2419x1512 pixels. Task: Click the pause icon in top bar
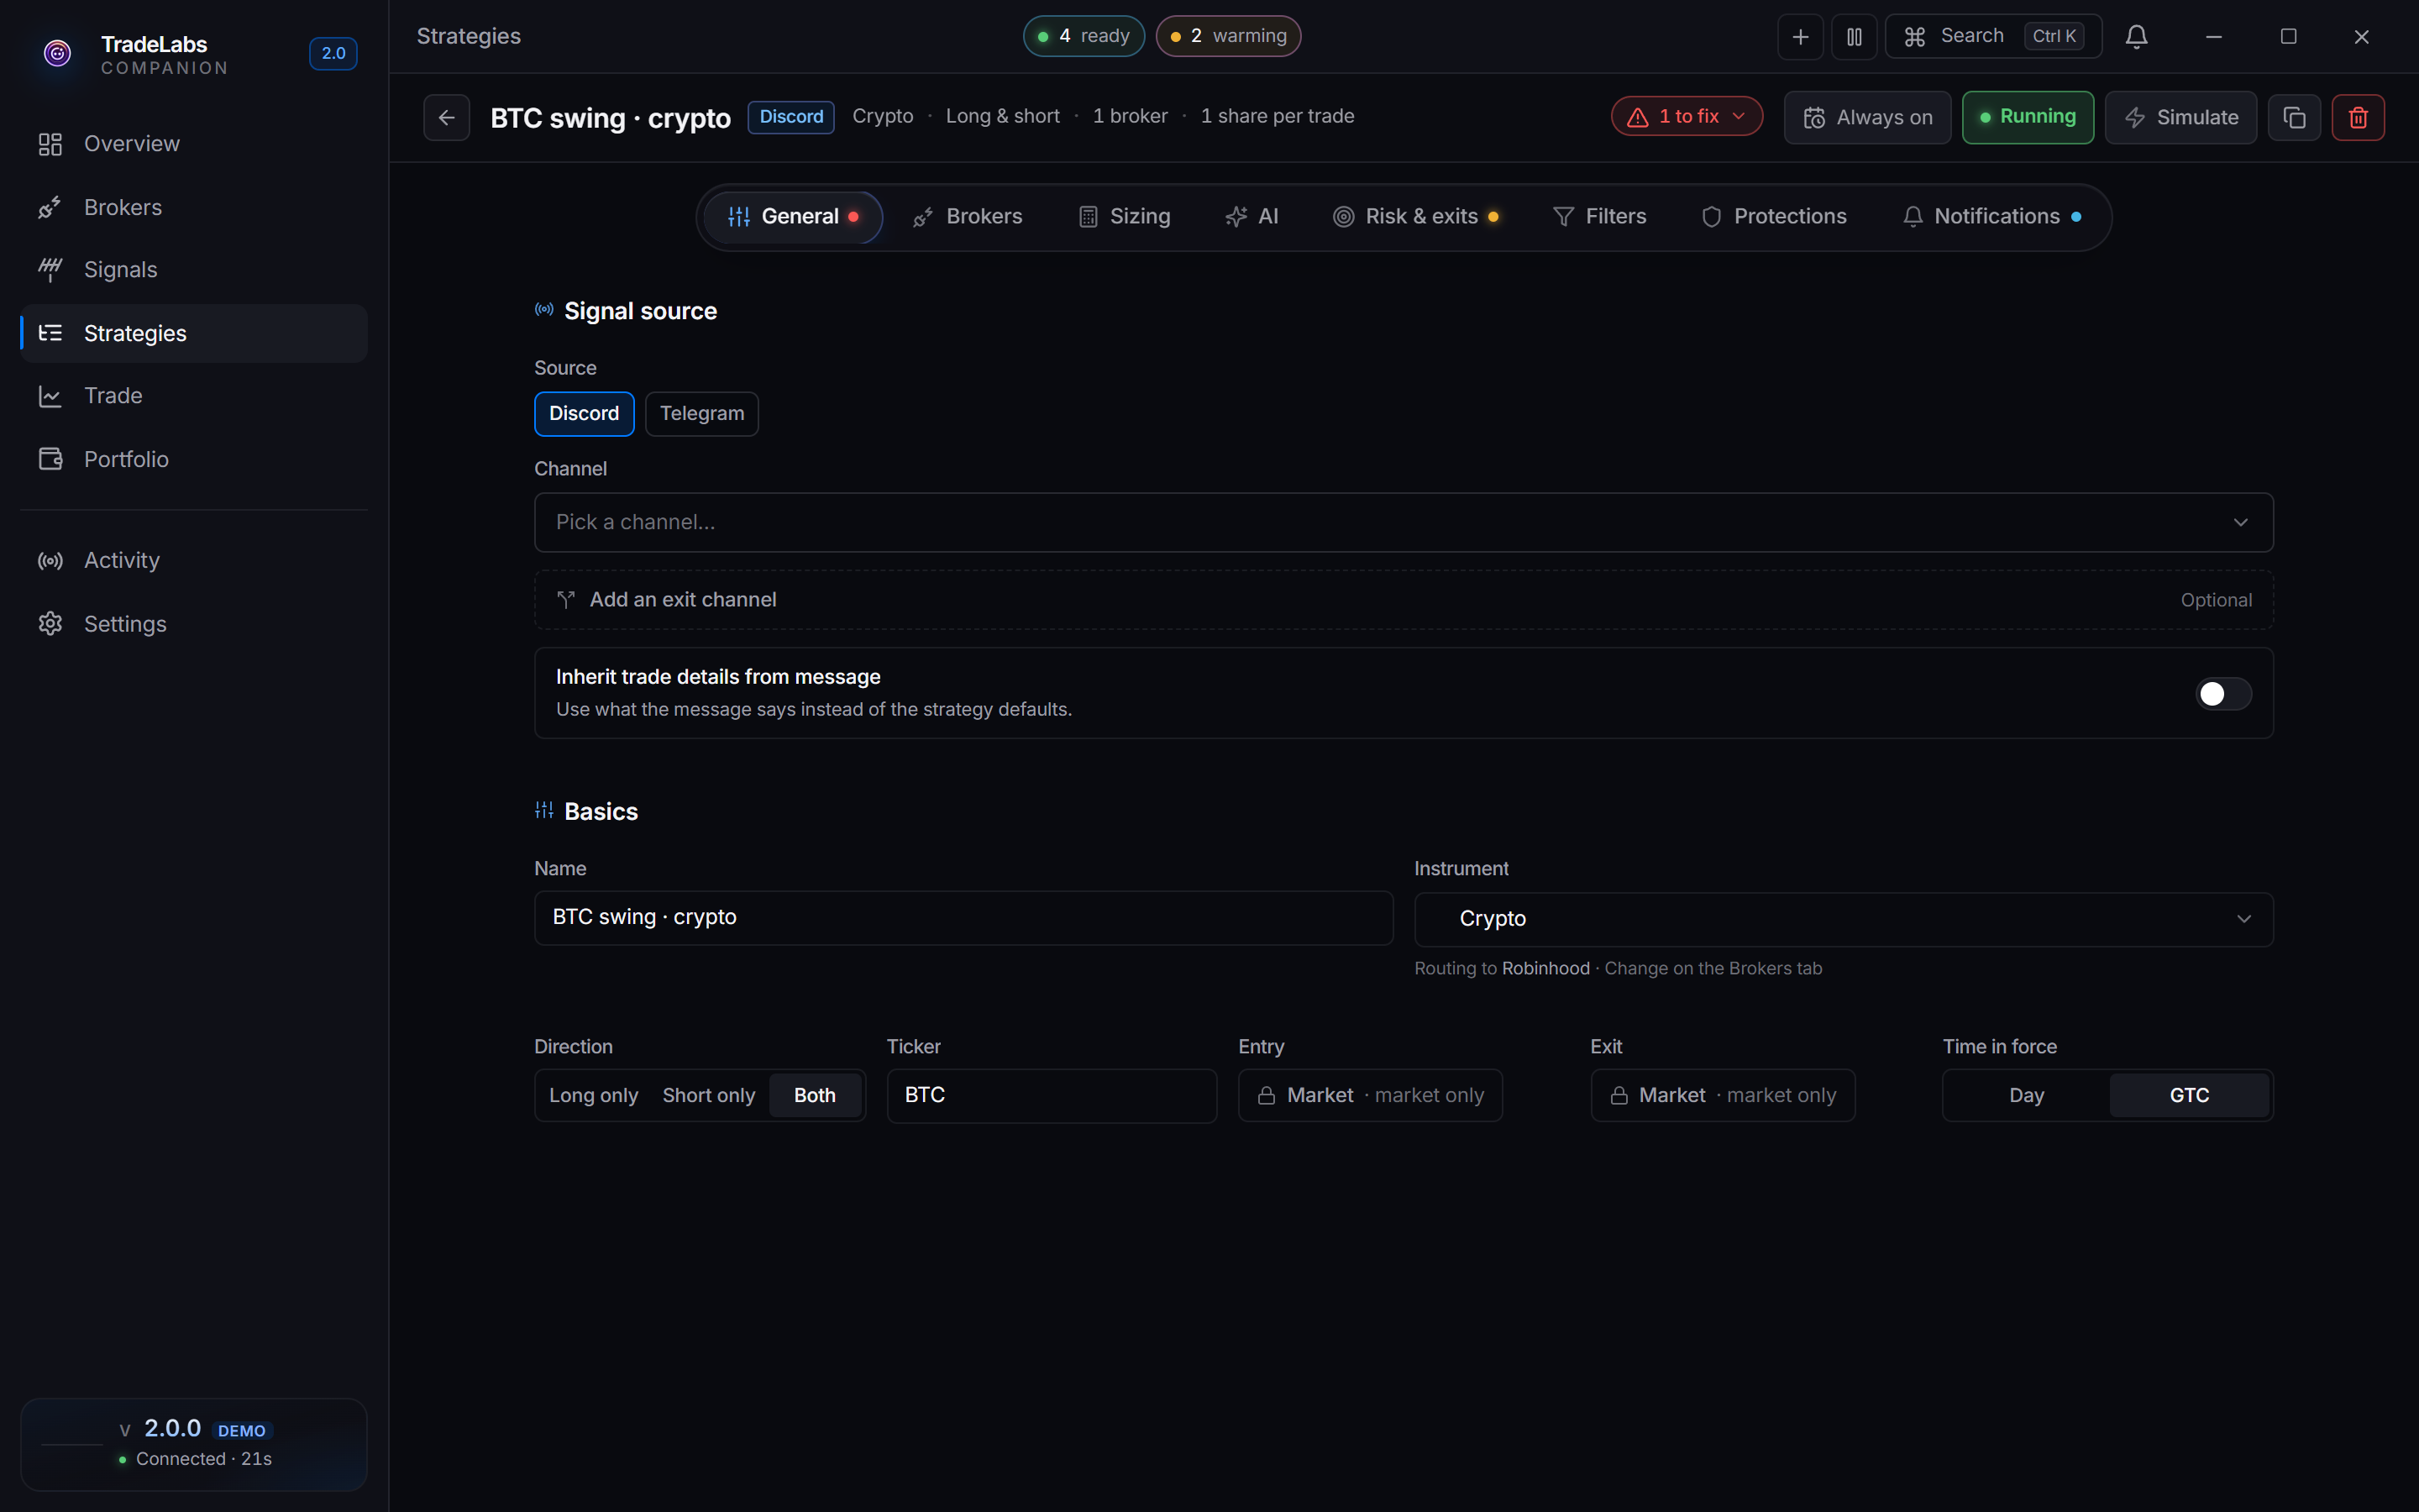coord(1855,37)
